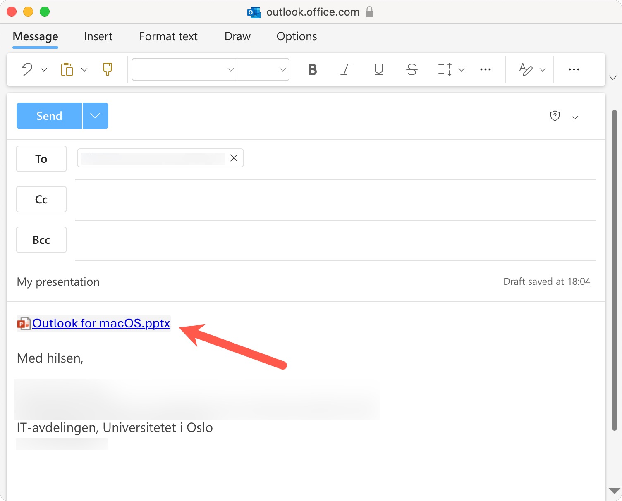Click the yellow minimize window button
The image size is (622, 501).
28,12
